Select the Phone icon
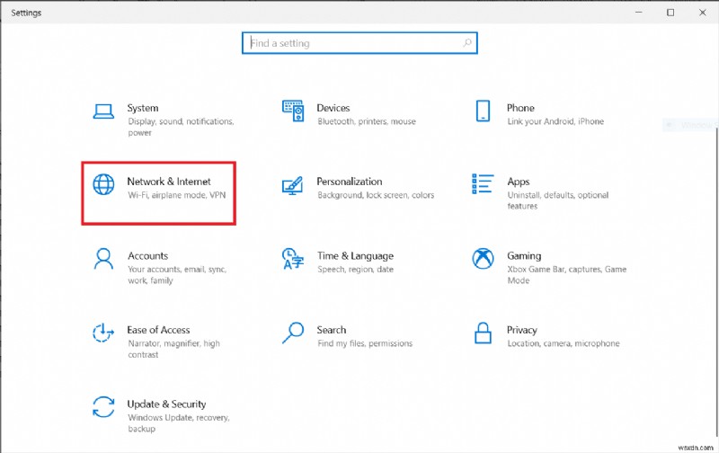This screenshot has width=719, height=453. pyautogui.click(x=483, y=111)
